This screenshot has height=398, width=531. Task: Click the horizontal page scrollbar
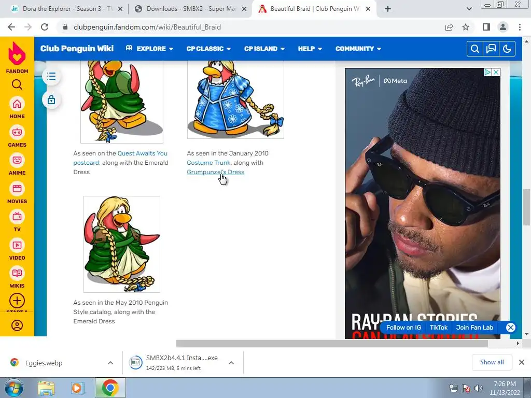(332, 344)
